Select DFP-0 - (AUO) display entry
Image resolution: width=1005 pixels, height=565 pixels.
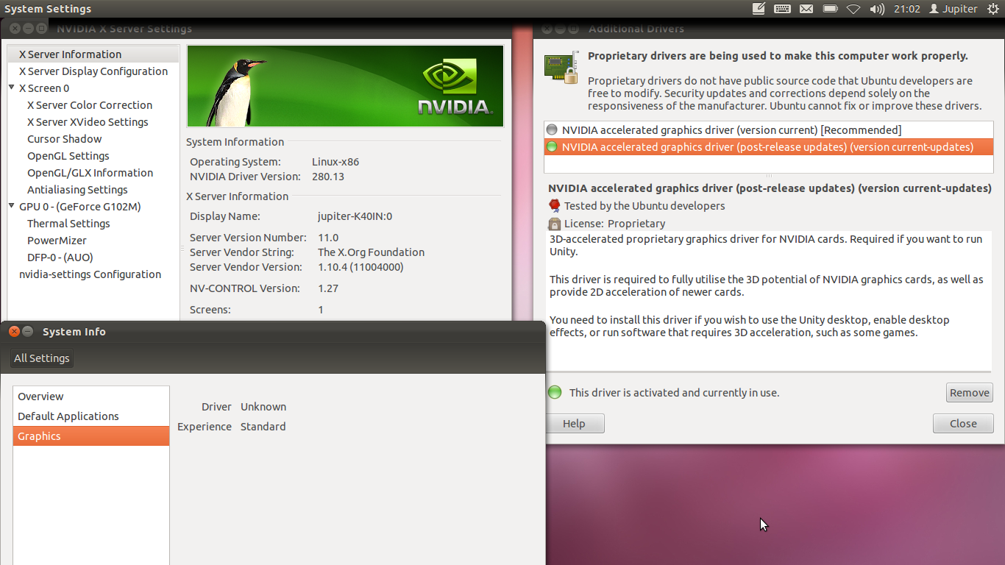(x=60, y=257)
